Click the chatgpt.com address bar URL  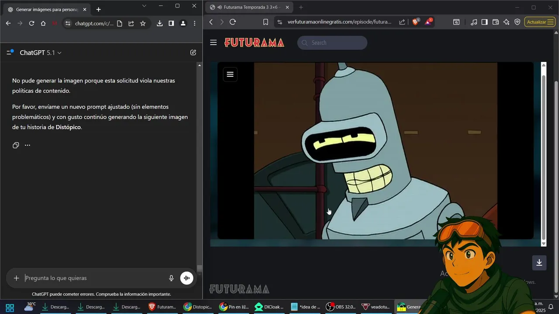click(94, 24)
